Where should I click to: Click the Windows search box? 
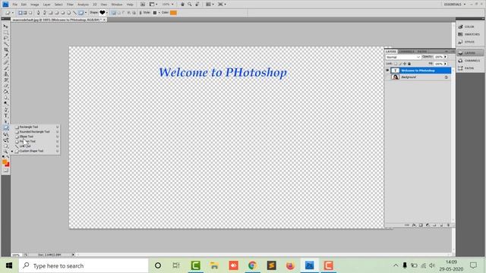click(x=84, y=265)
